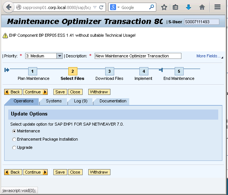Click the roadmap end marker icon

pos(161,70)
